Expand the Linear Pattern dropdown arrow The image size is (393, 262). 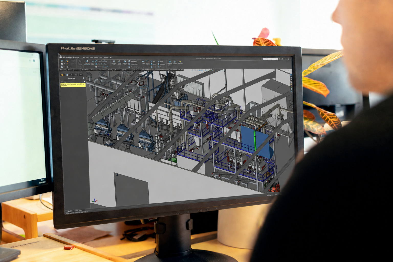(x=148, y=67)
